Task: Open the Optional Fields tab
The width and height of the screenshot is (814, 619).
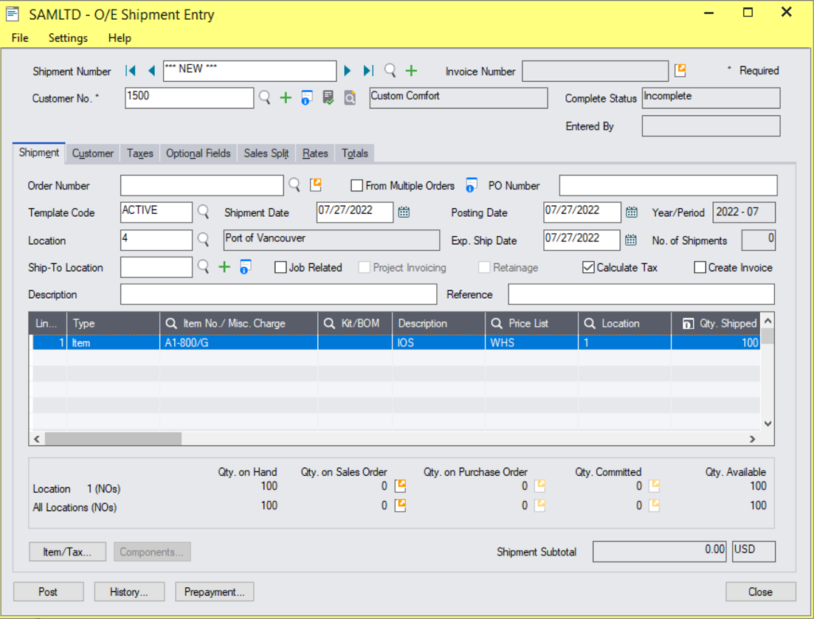Action: click(x=198, y=153)
